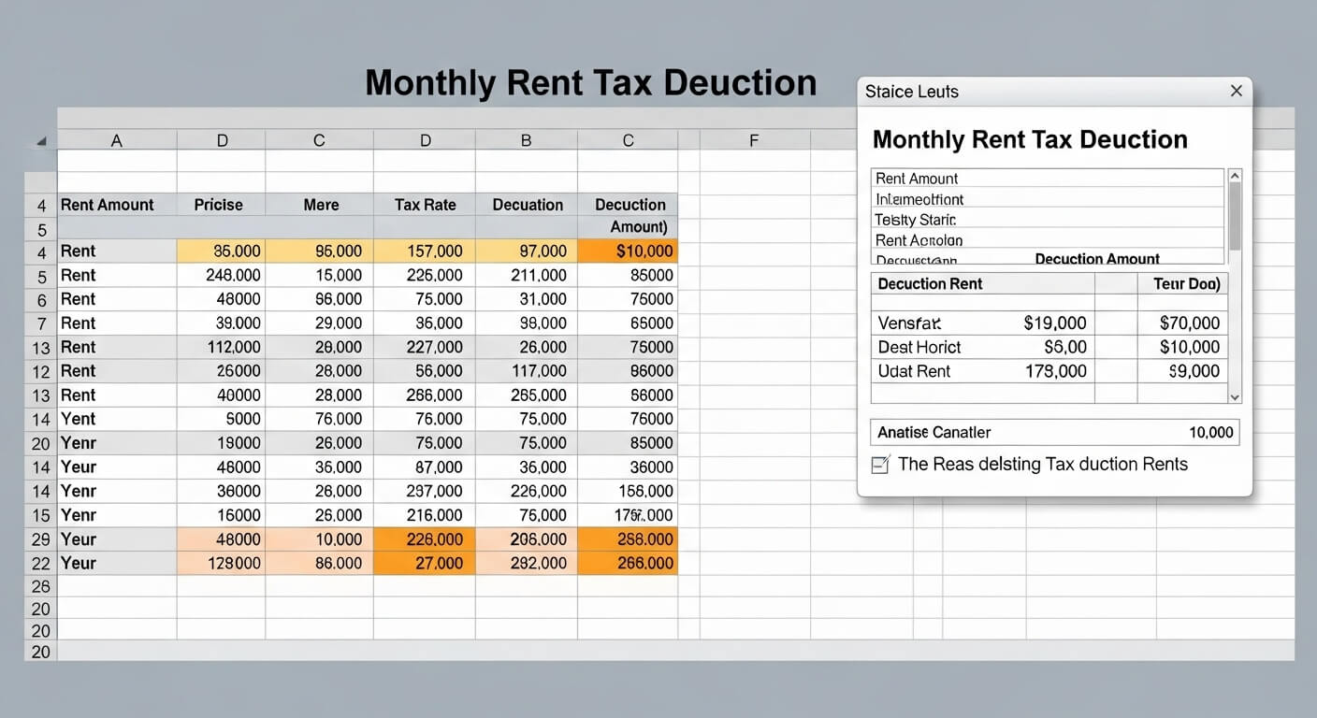
Task: Click cell '216.000'
Action: click(x=426, y=515)
